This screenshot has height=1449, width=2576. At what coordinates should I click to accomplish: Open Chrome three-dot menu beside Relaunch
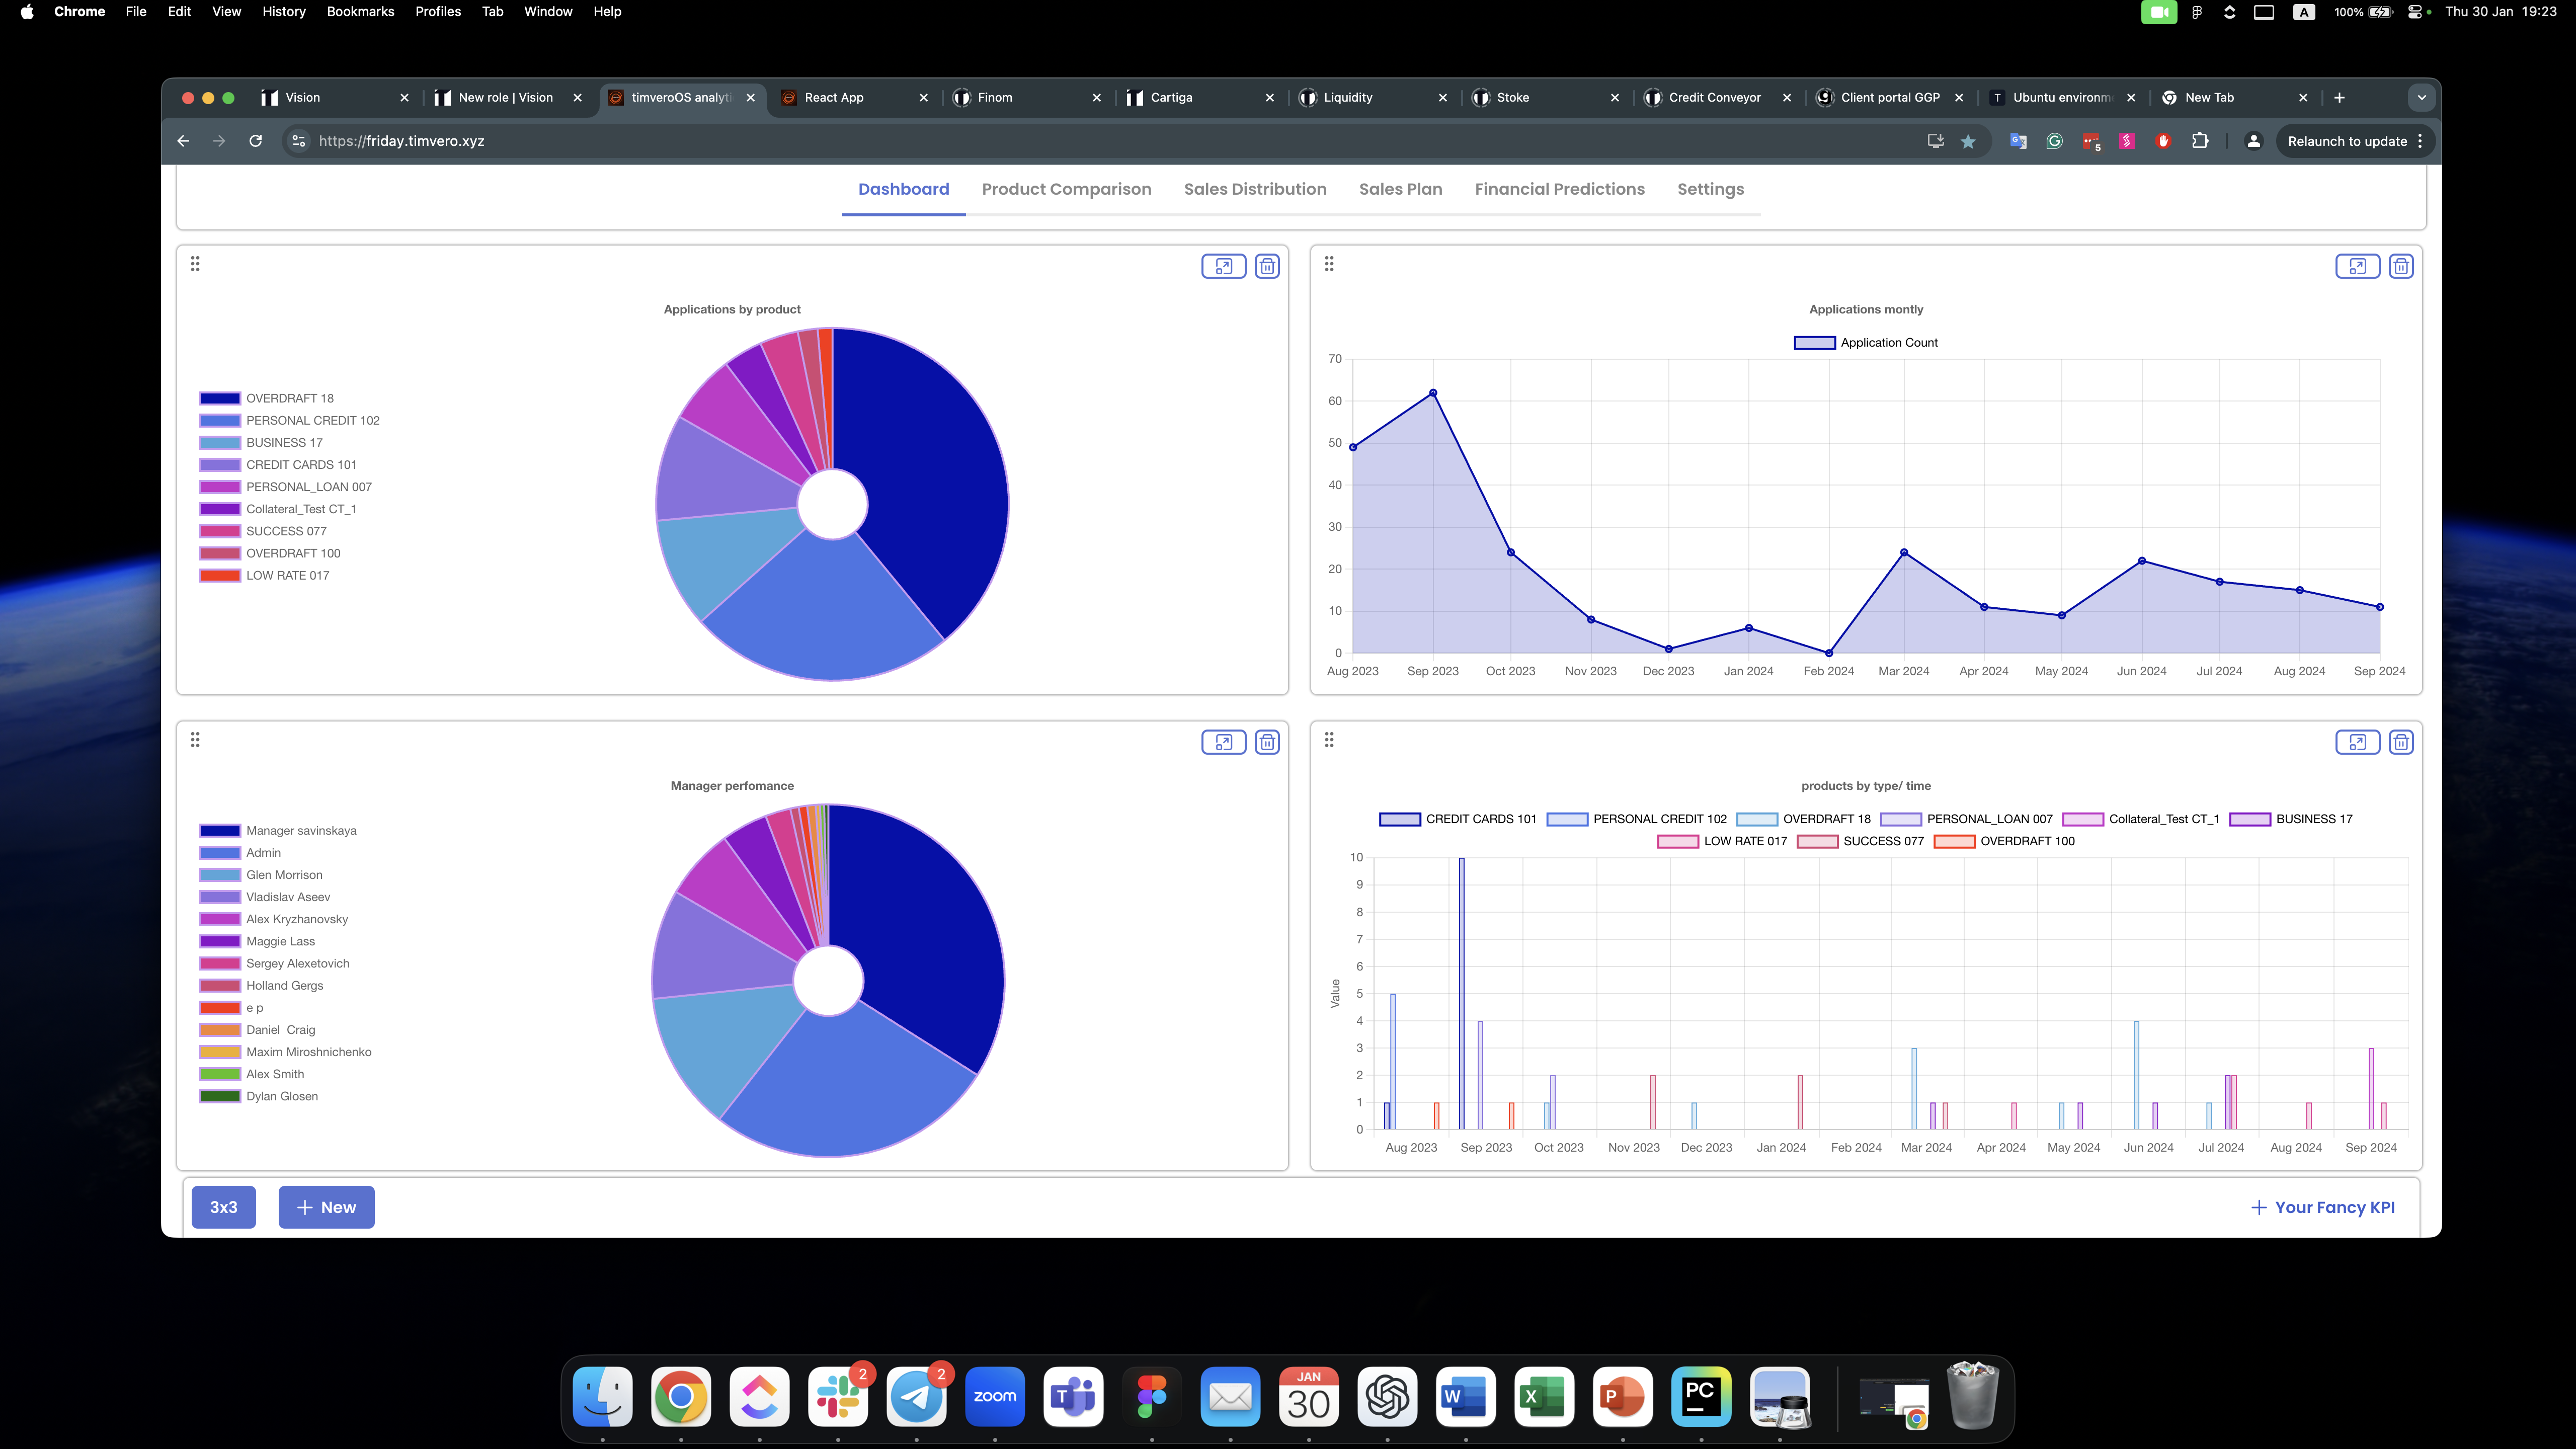pos(2420,141)
